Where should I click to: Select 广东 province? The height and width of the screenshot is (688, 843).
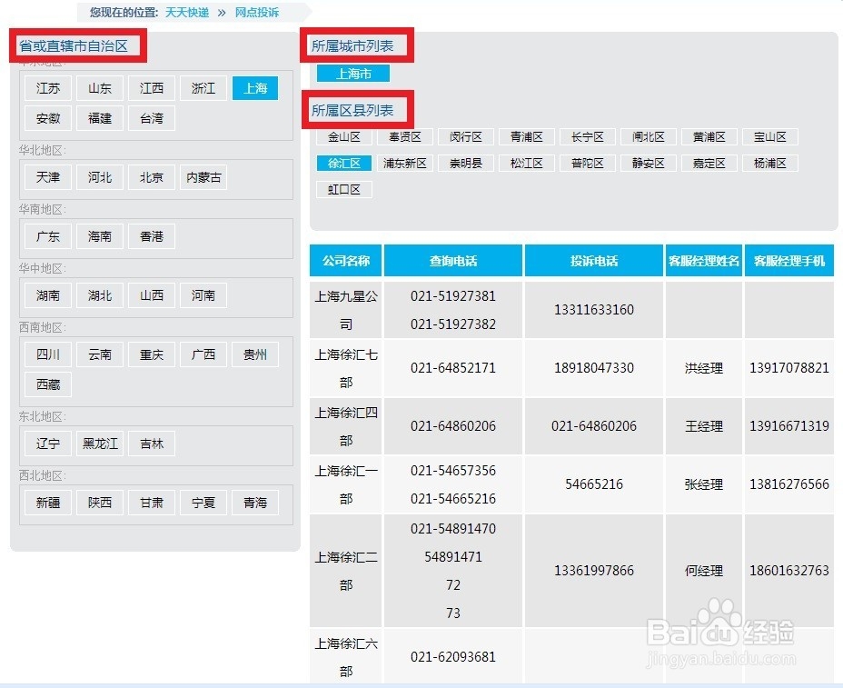48,236
